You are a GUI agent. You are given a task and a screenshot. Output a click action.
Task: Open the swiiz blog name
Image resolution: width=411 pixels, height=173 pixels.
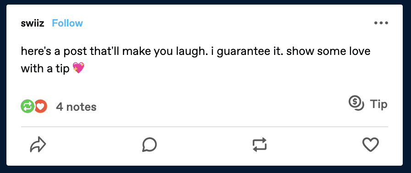(33, 23)
